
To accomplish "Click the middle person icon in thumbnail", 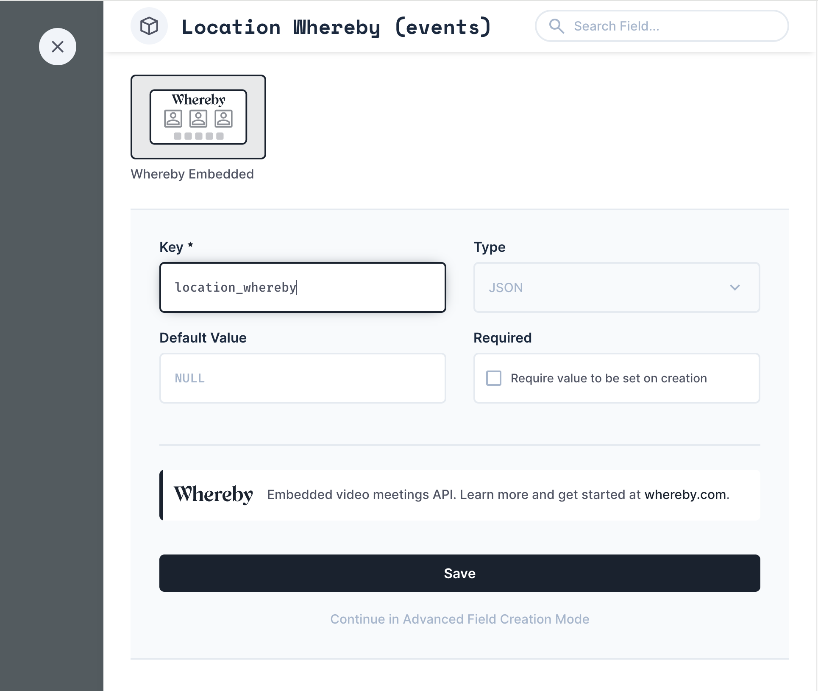I will coord(198,119).
